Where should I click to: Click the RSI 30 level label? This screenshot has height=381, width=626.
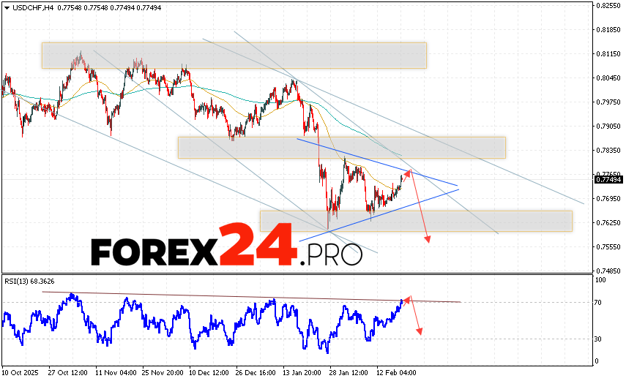(598, 339)
